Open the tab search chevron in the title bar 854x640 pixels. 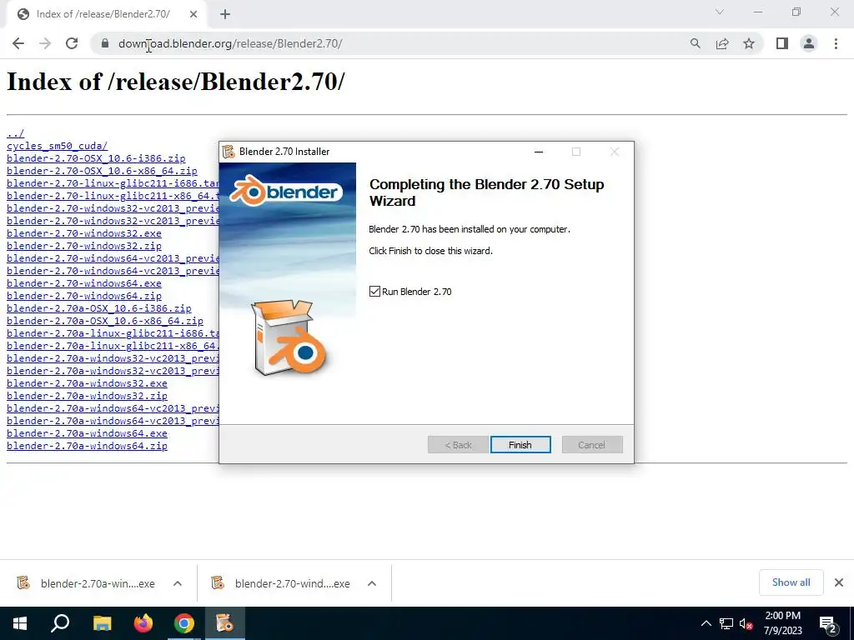coord(720,12)
